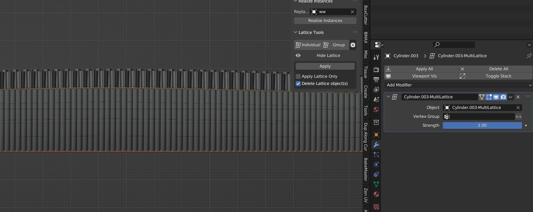Collapse the Realize Instances panel
Viewport: 533px width, 212px height.
(x=295, y=1)
